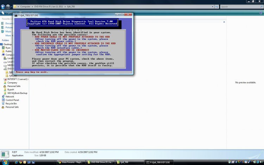Open the Explorer help question-mark icon

tap(261, 13)
